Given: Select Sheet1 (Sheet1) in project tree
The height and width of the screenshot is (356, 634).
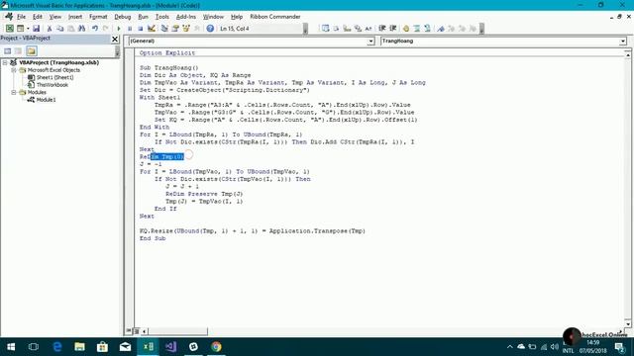Looking at the screenshot, I should point(54,77).
